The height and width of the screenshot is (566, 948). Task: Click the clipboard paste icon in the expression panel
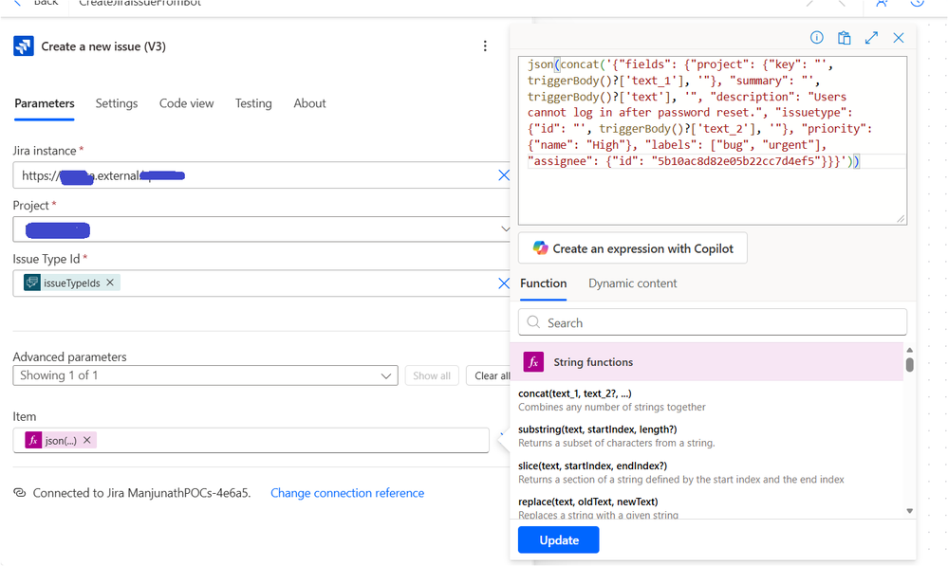coord(844,38)
